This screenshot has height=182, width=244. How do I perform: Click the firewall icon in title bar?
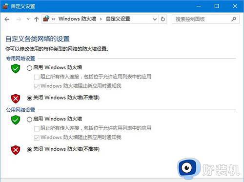click(5, 6)
